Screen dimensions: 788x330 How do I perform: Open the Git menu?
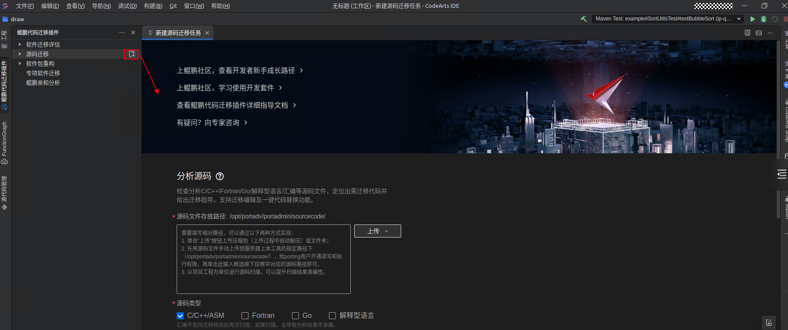[173, 6]
